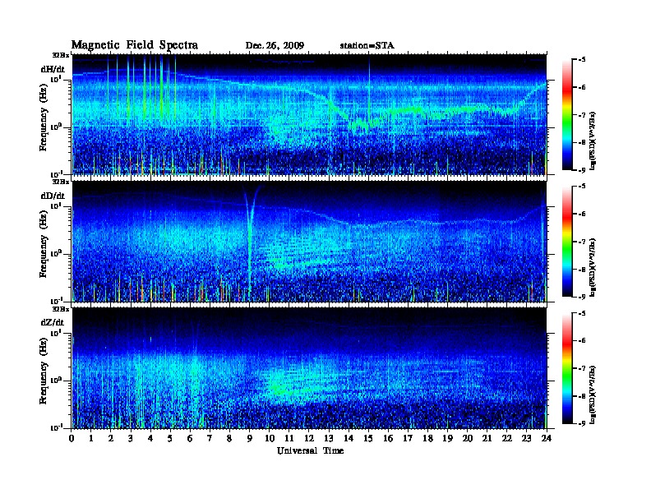Select the dH/dt panel label

point(53,69)
